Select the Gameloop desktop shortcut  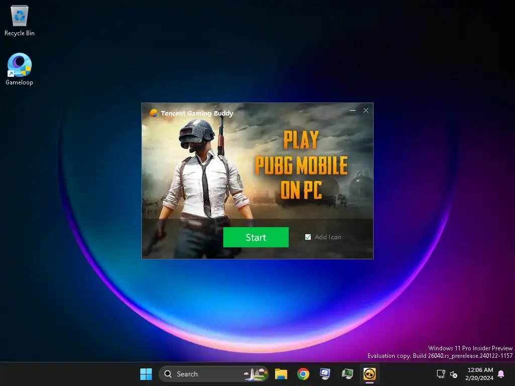pyautogui.click(x=20, y=69)
